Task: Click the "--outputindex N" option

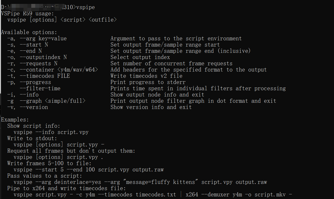Action: coord(43,57)
